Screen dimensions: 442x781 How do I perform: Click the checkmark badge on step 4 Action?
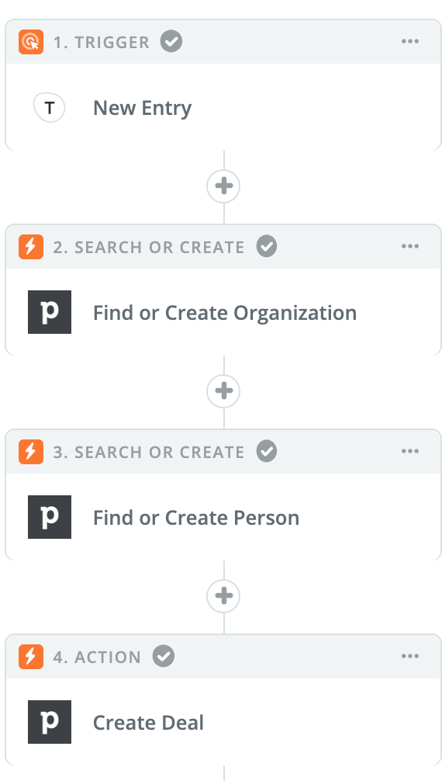click(x=164, y=656)
